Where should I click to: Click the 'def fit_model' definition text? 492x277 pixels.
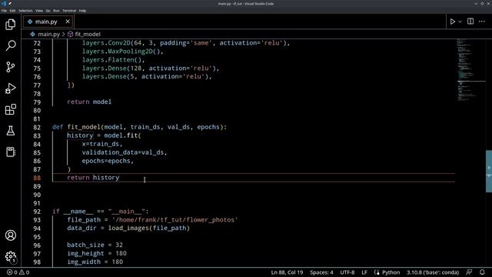click(139, 127)
